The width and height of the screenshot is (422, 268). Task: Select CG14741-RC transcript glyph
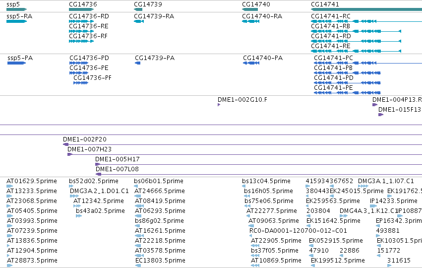366,21
